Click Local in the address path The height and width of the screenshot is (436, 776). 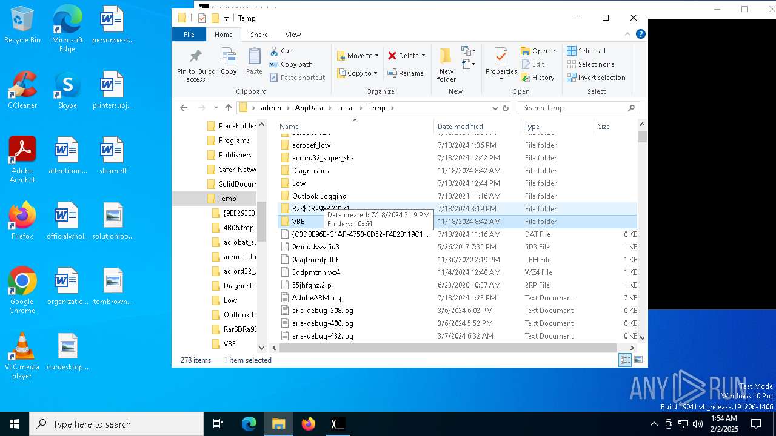coord(345,108)
